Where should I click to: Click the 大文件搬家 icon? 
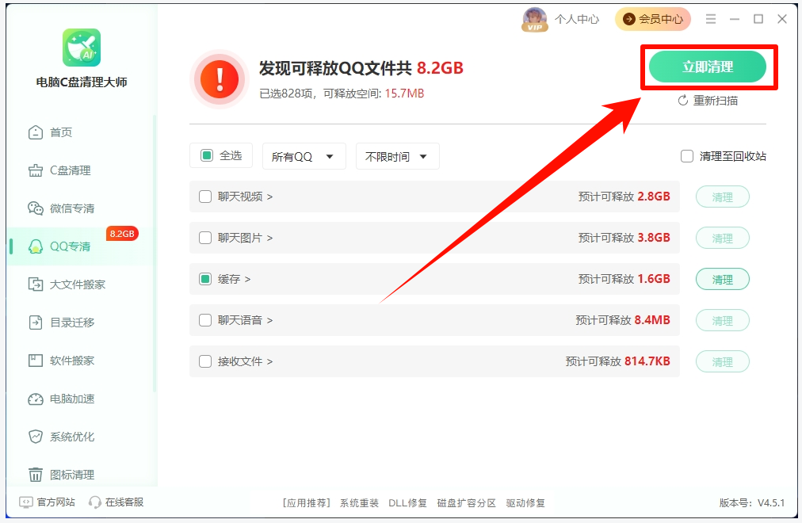[x=36, y=284]
